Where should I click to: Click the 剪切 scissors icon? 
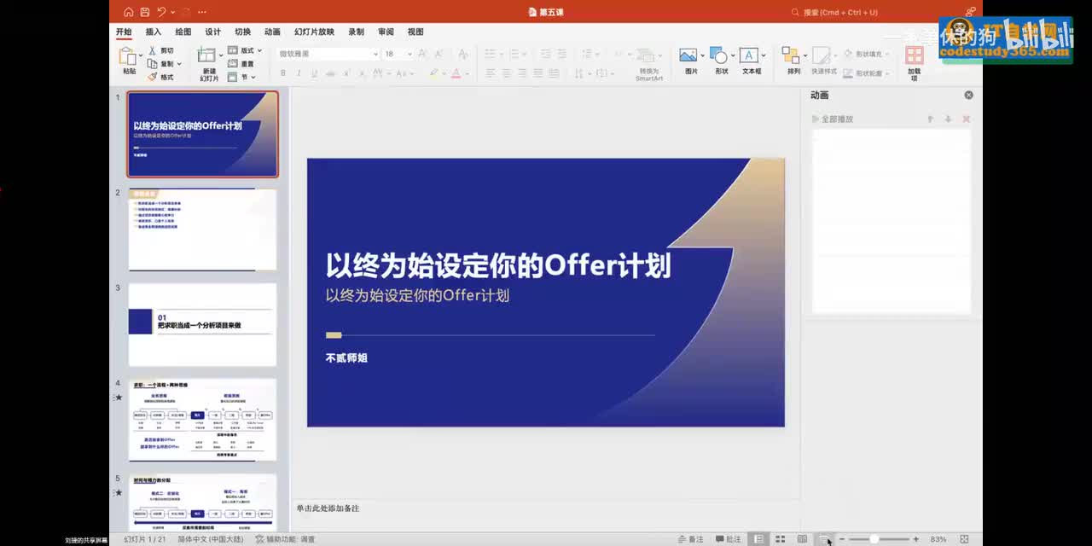(153, 50)
